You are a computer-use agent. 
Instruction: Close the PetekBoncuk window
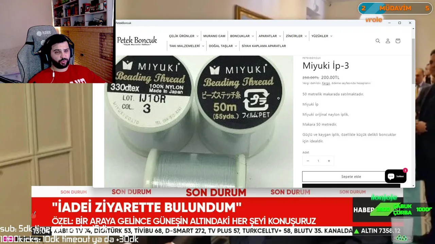[410, 23]
